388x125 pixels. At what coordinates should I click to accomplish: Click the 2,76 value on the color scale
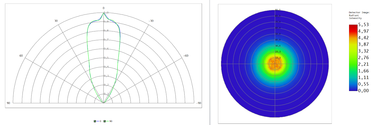pyautogui.click(x=364, y=58)
